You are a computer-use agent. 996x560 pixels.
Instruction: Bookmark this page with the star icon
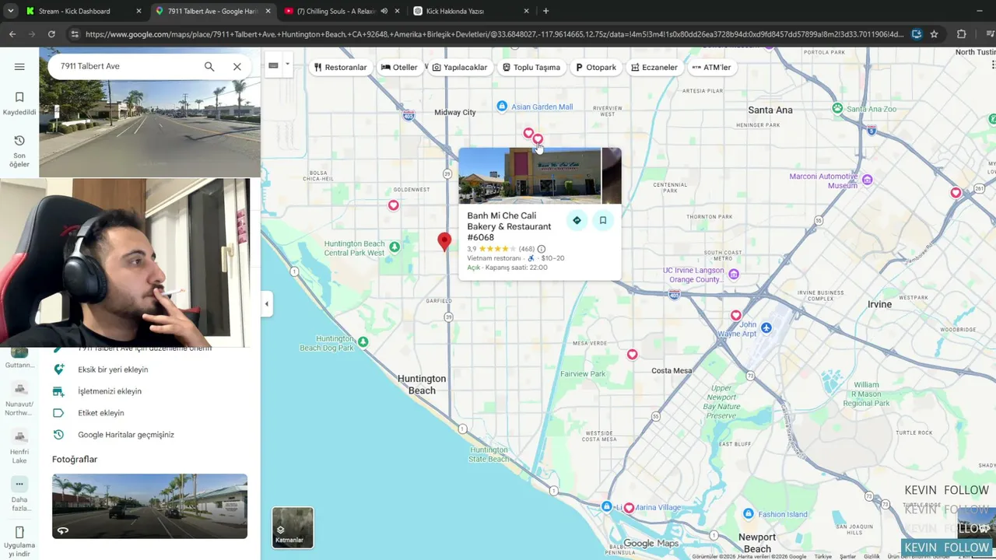(934, 34)
